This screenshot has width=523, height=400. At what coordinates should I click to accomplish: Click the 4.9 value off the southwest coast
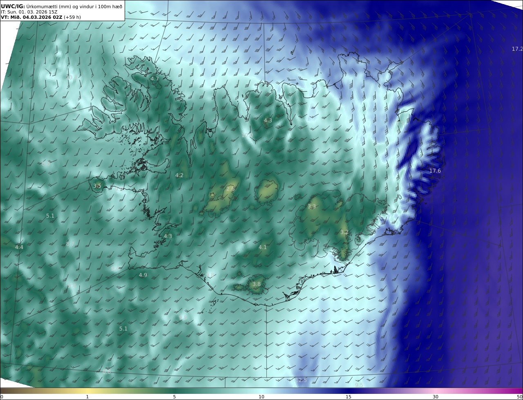pyautogui.click(x=143, y=275)
